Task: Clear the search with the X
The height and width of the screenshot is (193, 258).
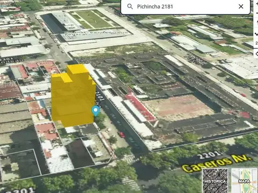Action: [x=241, y=6]
